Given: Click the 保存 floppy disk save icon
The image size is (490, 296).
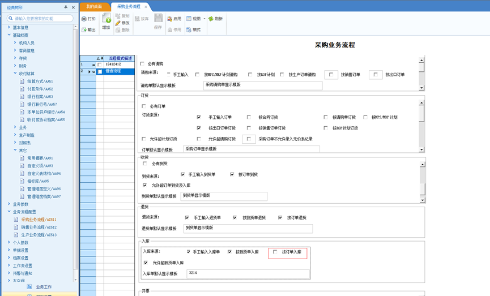Looking at the screenshot, I should [158, 18].
